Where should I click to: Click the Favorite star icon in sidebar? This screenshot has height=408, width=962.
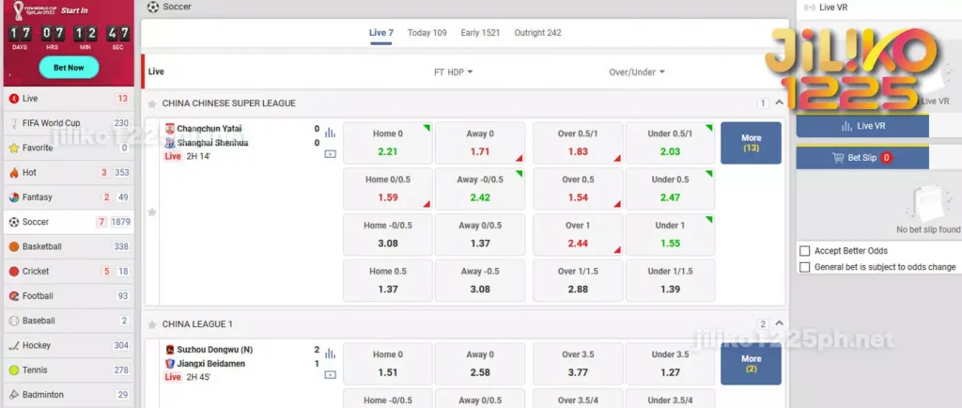pyautogui.click(x=14, y=148)
